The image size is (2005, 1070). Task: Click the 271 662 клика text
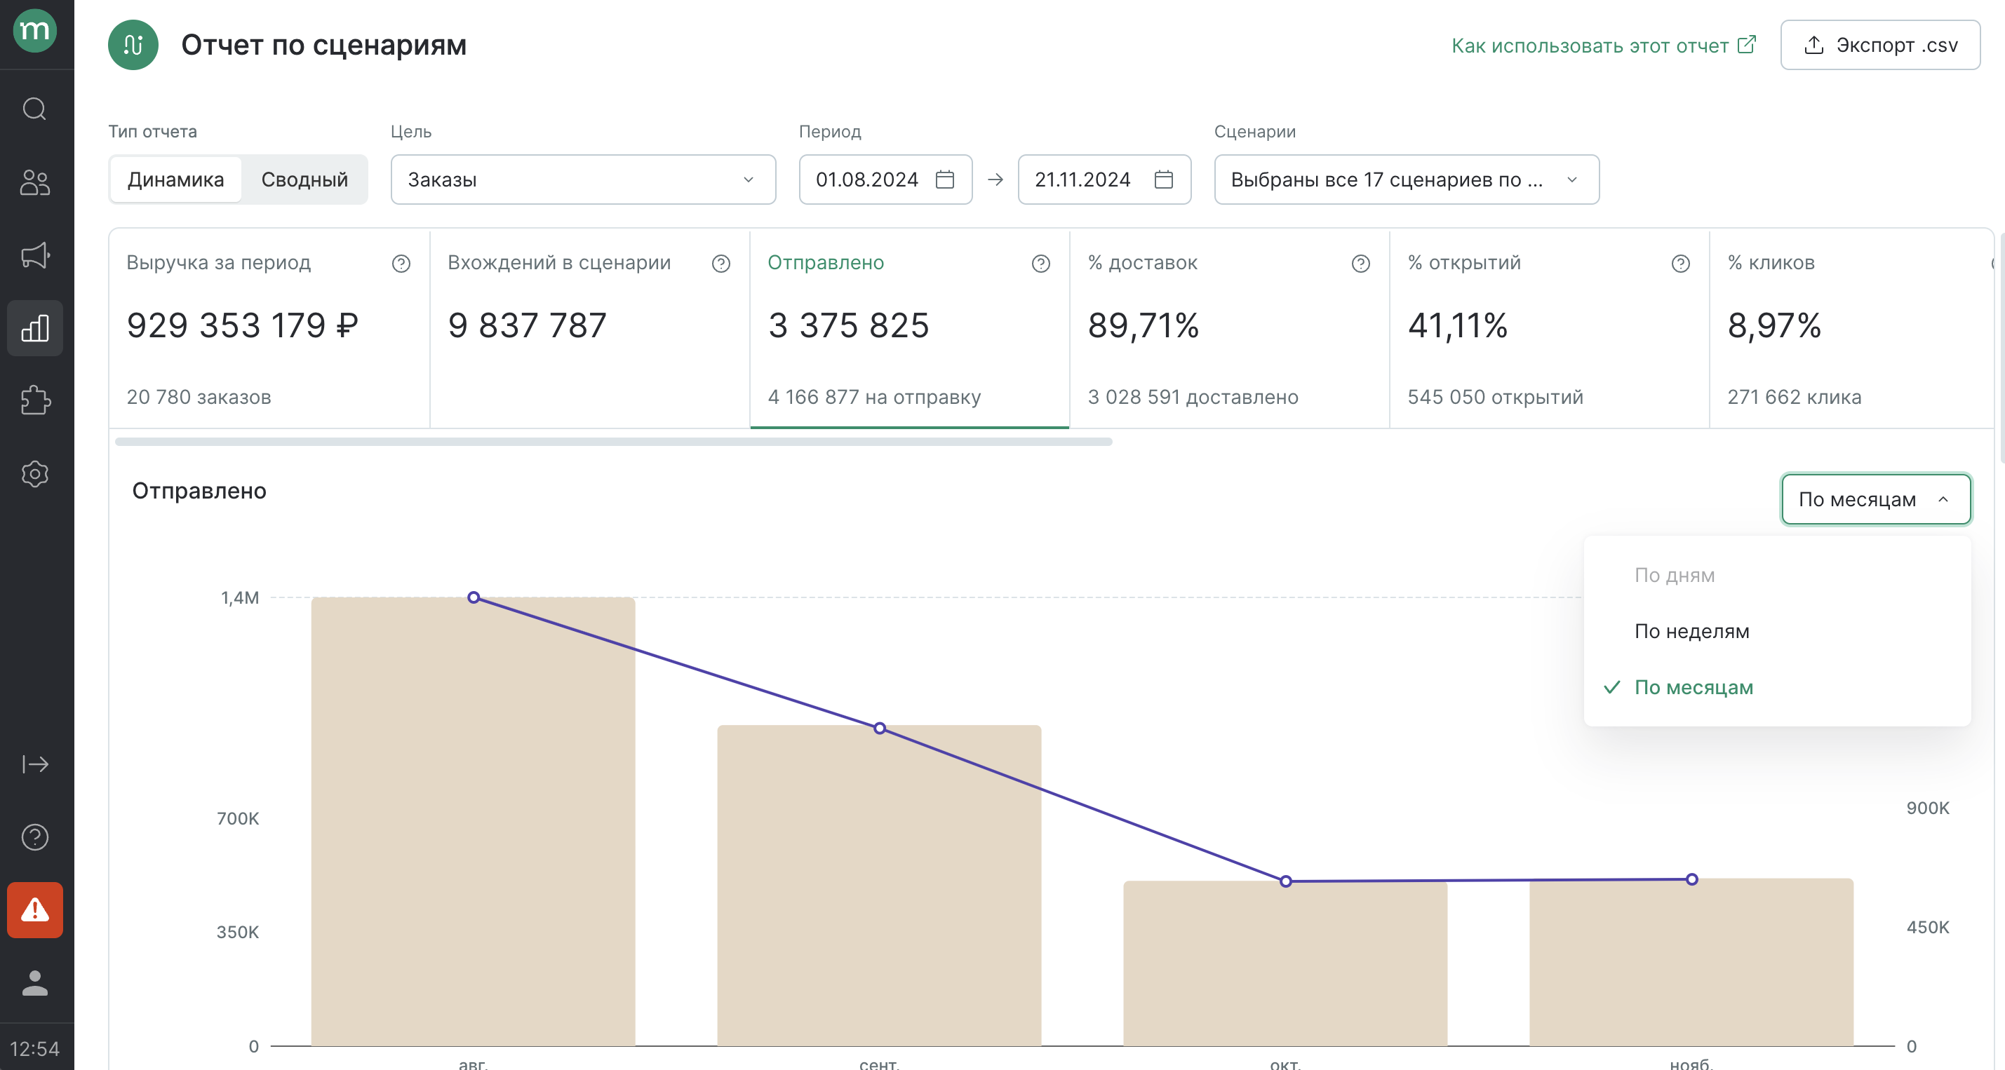tap(1794, 397)
